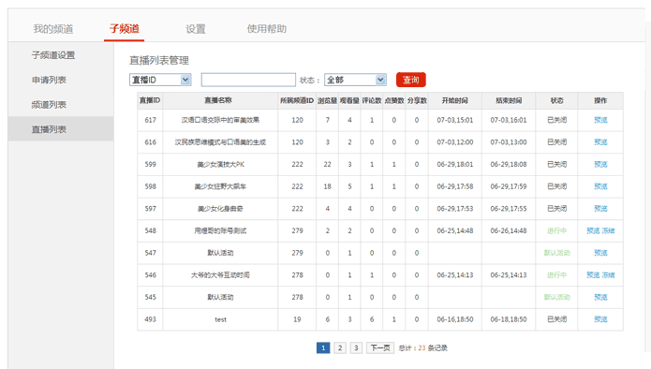Click 预览 link for row 545

pos(600,297)
